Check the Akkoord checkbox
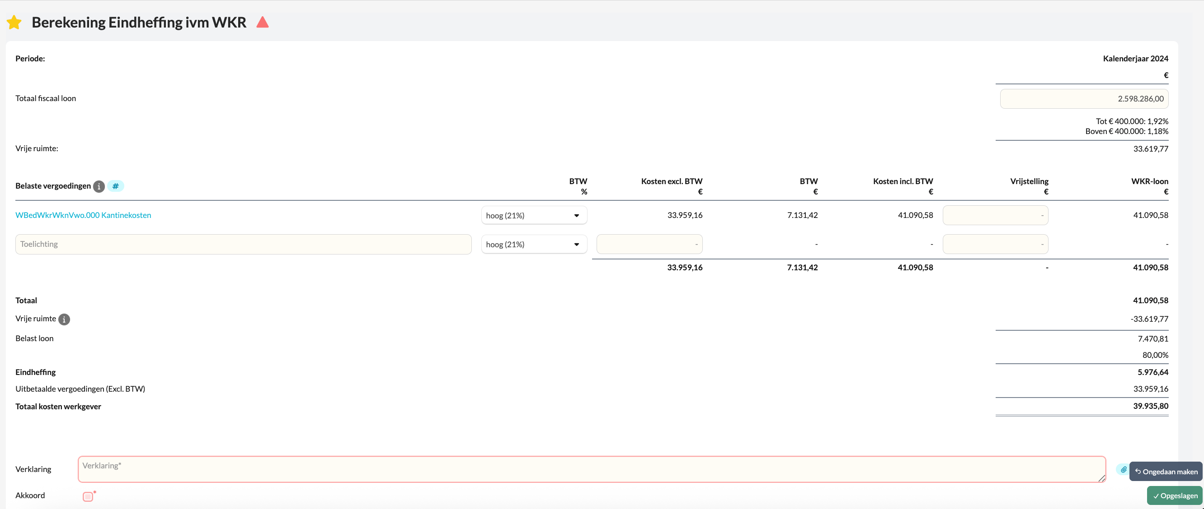1204x509 pixels. (87, 496)
